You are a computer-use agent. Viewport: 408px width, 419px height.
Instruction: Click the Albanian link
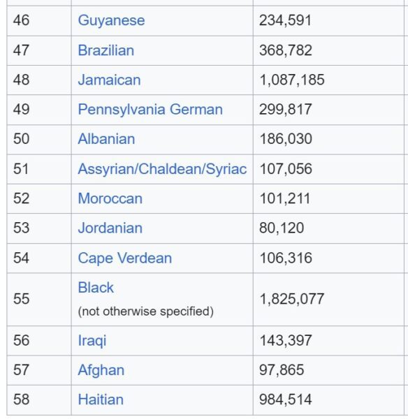coord(106,139)
